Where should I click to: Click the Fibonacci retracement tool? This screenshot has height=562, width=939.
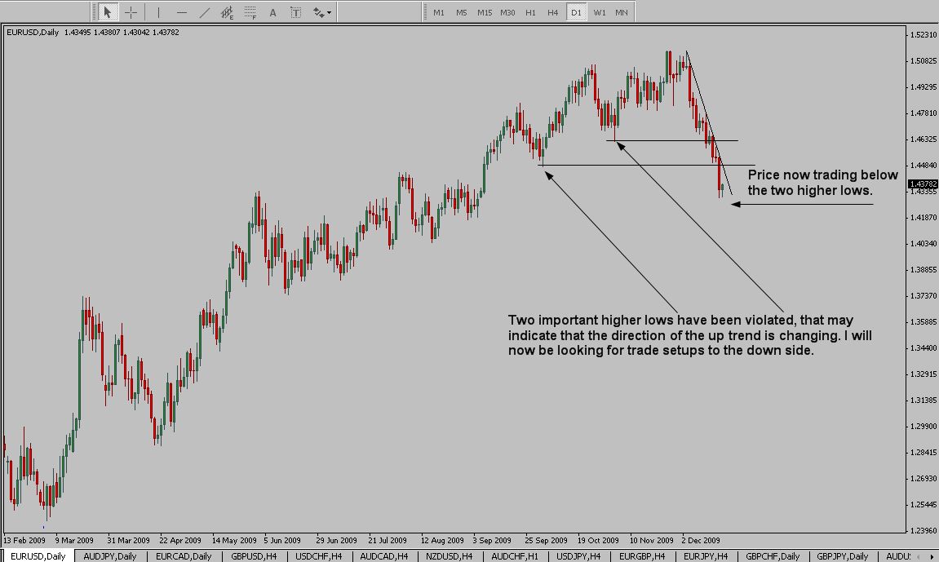click(250, 12)
